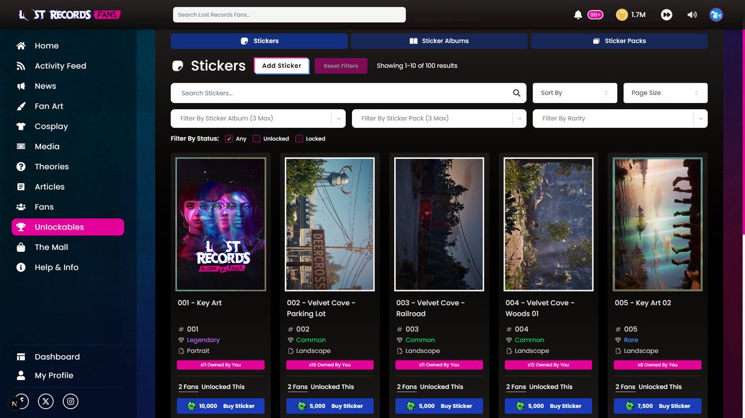Open Velvet Cove Woods 01 sticker image

548,224
